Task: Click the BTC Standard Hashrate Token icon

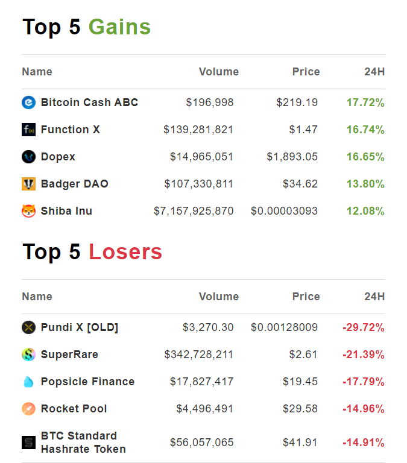Action: 29,443
